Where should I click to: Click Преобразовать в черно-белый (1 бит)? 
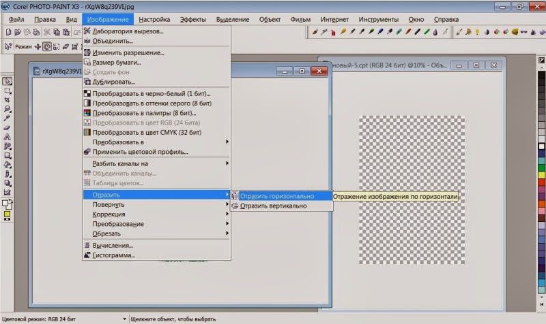coord(157,94)
